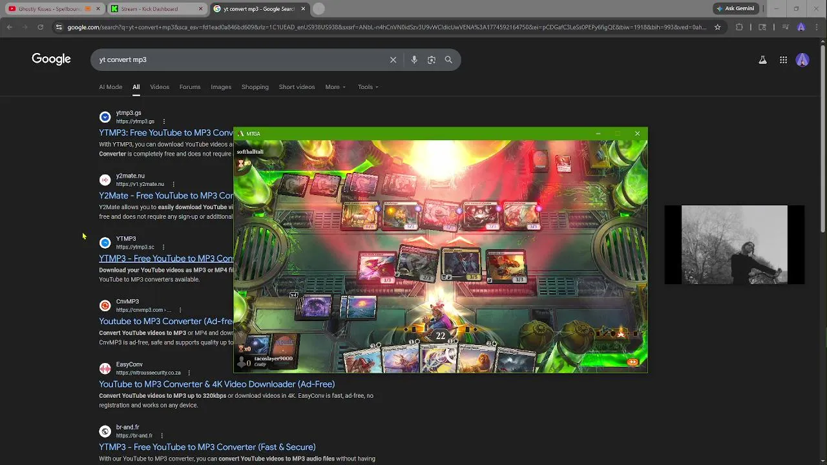This screenshot has height=465, width=827.
Task: Click the y2mate.nu site favicon
Action: (x=105, y=180)
